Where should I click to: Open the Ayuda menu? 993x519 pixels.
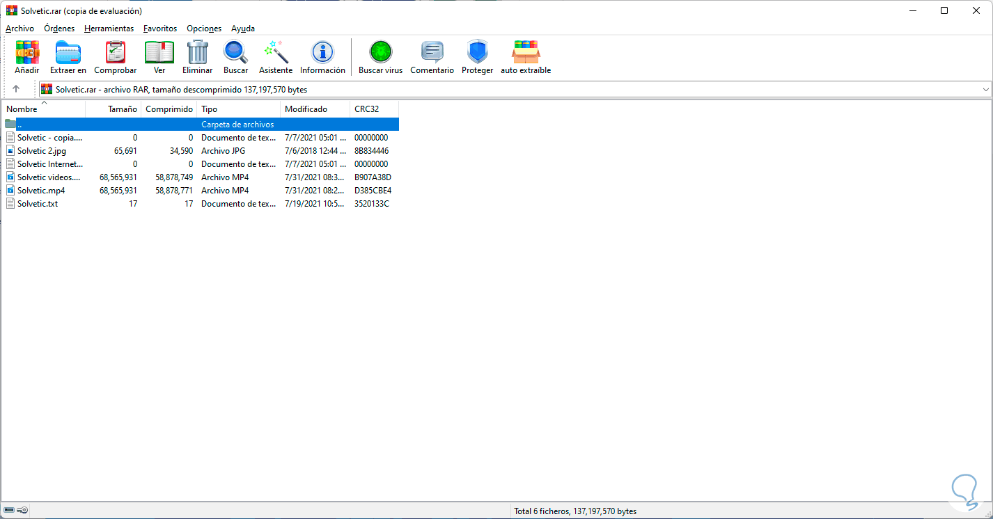(243, 29)
